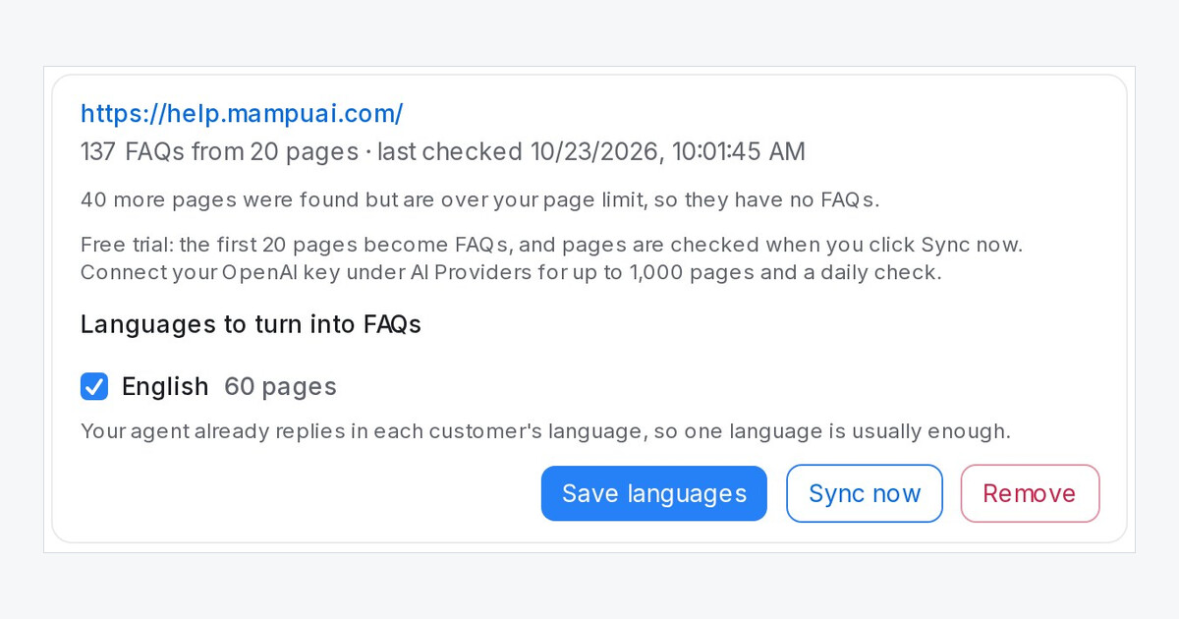
Task: Click Languages to turn into FAQs heading
Action: pyautogui.click(x=251, y=324)
